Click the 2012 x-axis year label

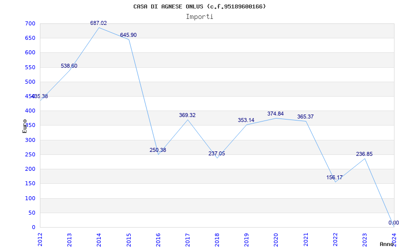tap(40, 239)
